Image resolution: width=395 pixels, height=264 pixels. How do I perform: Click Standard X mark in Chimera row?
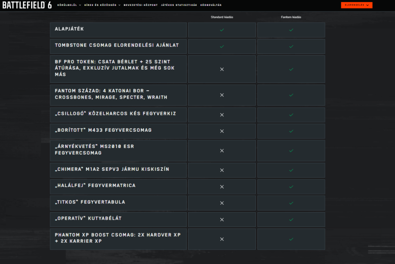pos(222,170)
